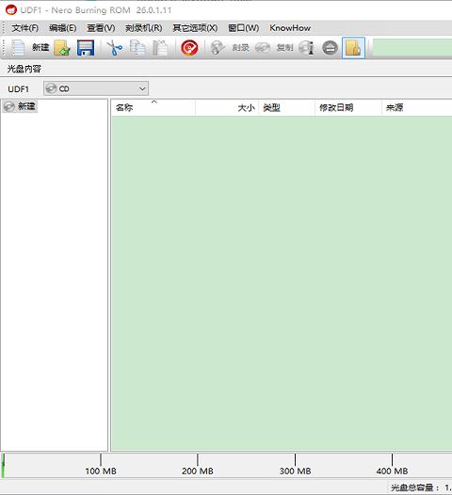Open the CD disc type dropdown
This screenshot has height=495, width=452.
point(96,88)
